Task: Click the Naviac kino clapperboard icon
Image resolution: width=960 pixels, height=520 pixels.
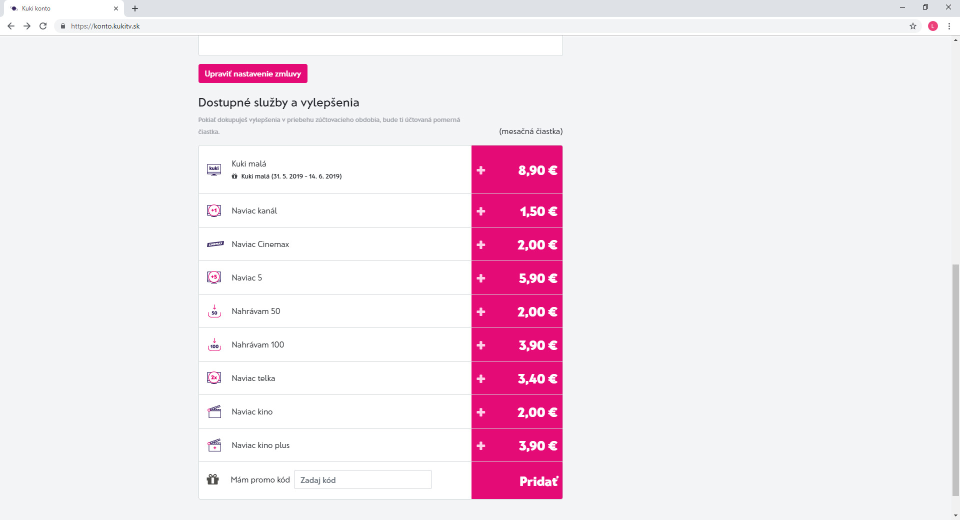Action: click(214, 411)
